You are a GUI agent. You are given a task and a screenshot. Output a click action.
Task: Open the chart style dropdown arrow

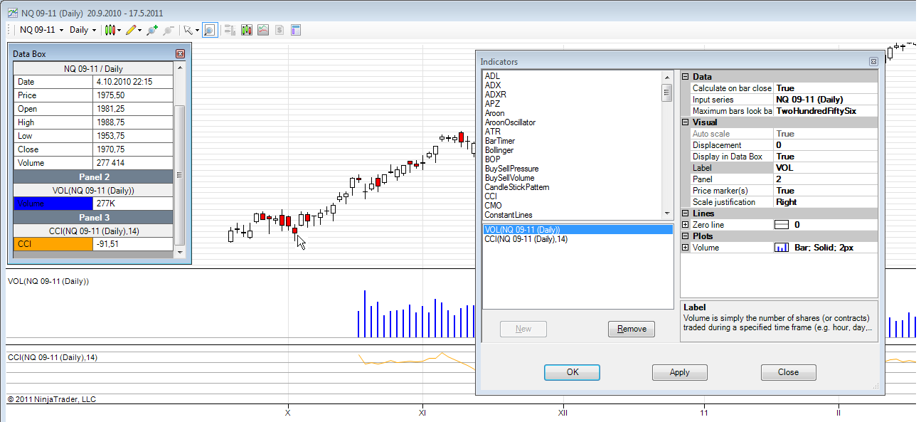click(x=119, y=30)
